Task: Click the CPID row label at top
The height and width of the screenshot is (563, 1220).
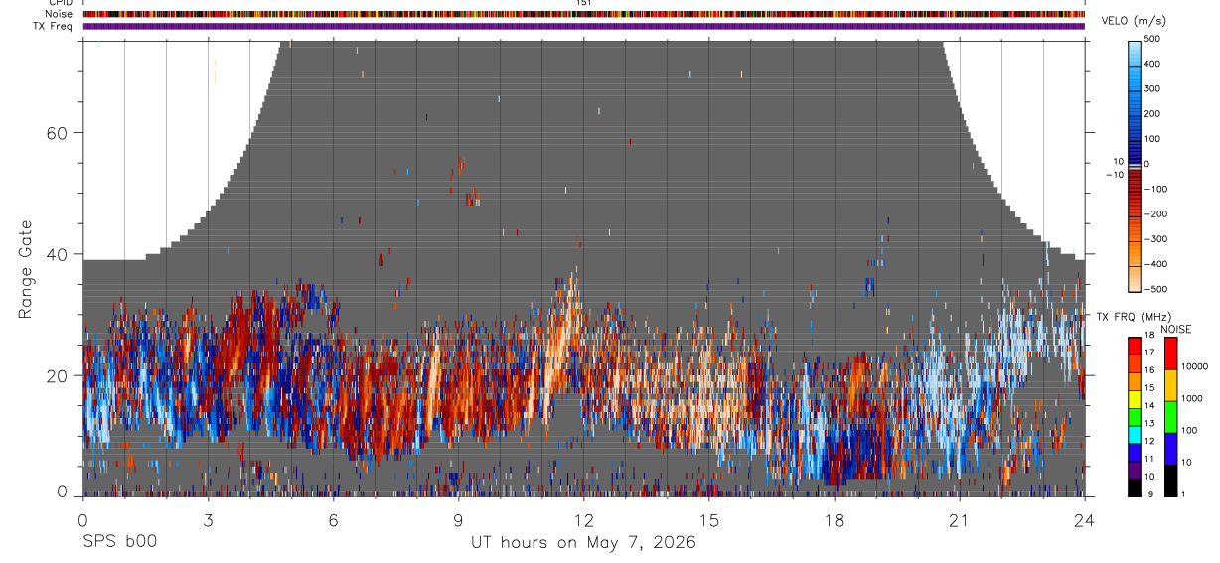Action: pos(62,3)
